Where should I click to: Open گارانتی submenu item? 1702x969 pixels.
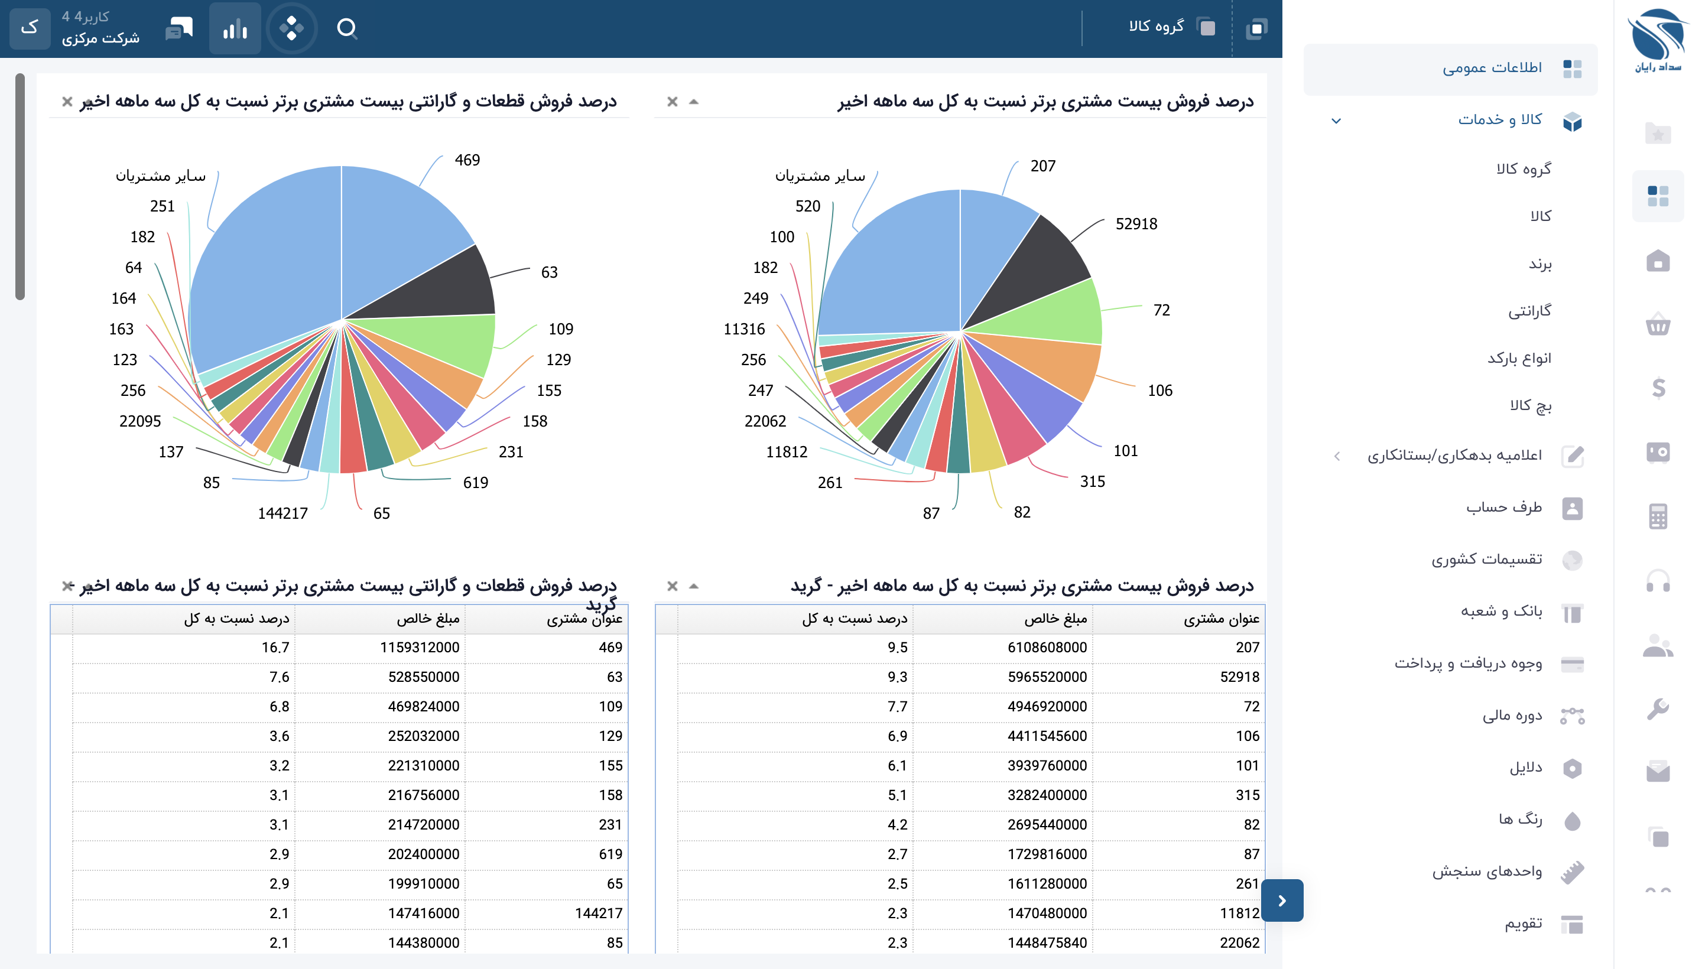[1529, 311]
